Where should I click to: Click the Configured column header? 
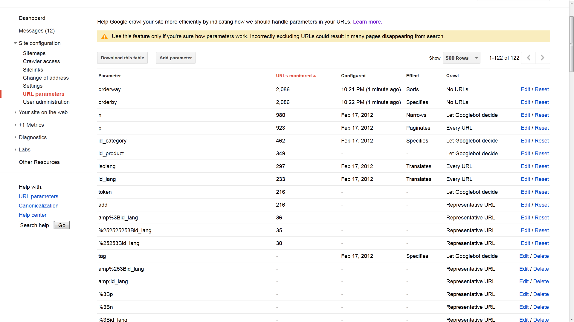[353, 76]
